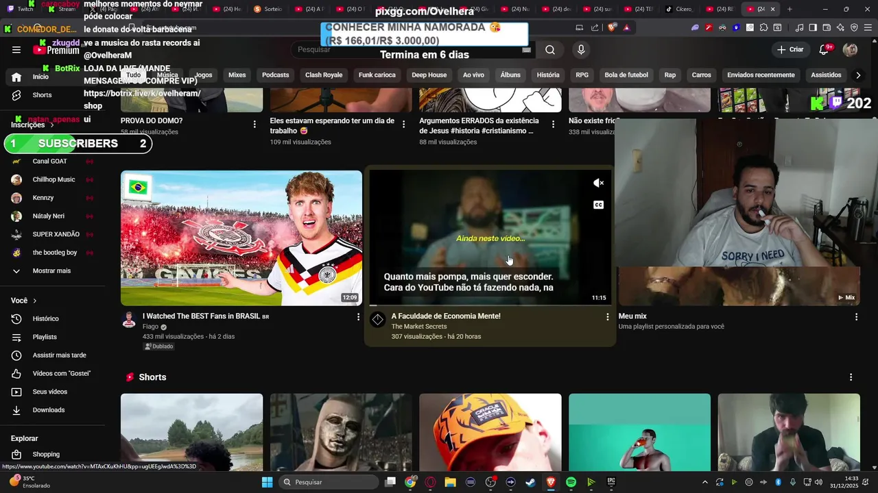Open the Brave main hamburger menu

click(x=868, y=27)
